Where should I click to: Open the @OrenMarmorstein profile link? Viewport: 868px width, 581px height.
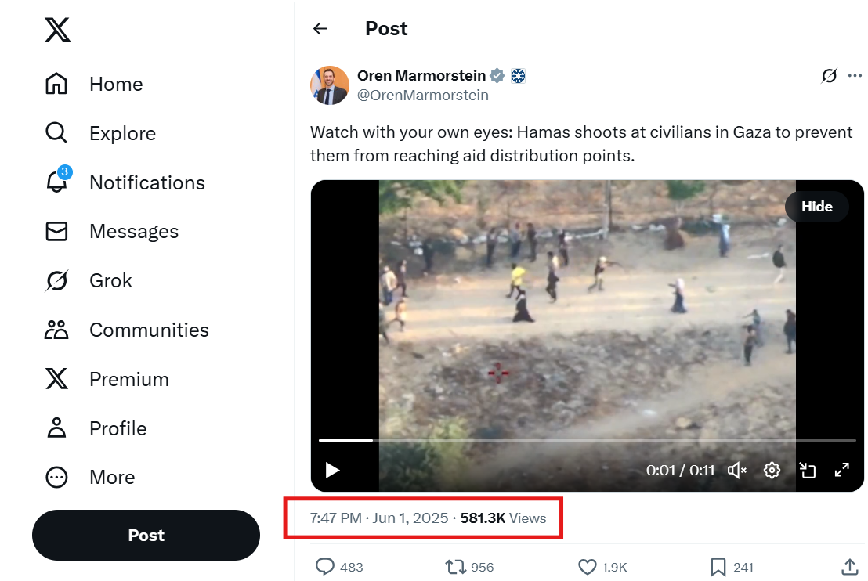(x=423, y=96)
